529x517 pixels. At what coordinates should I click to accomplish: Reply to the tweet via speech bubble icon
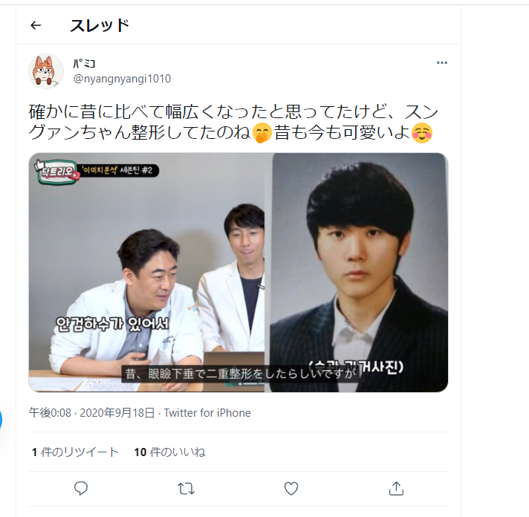pos(81,488)
